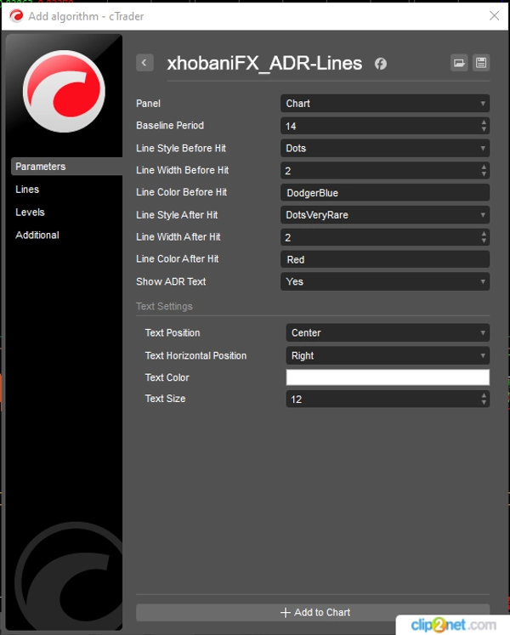The image size is (510, 635).
Task: Open the Text Position Center dropdown
Action: coord(387,333)
